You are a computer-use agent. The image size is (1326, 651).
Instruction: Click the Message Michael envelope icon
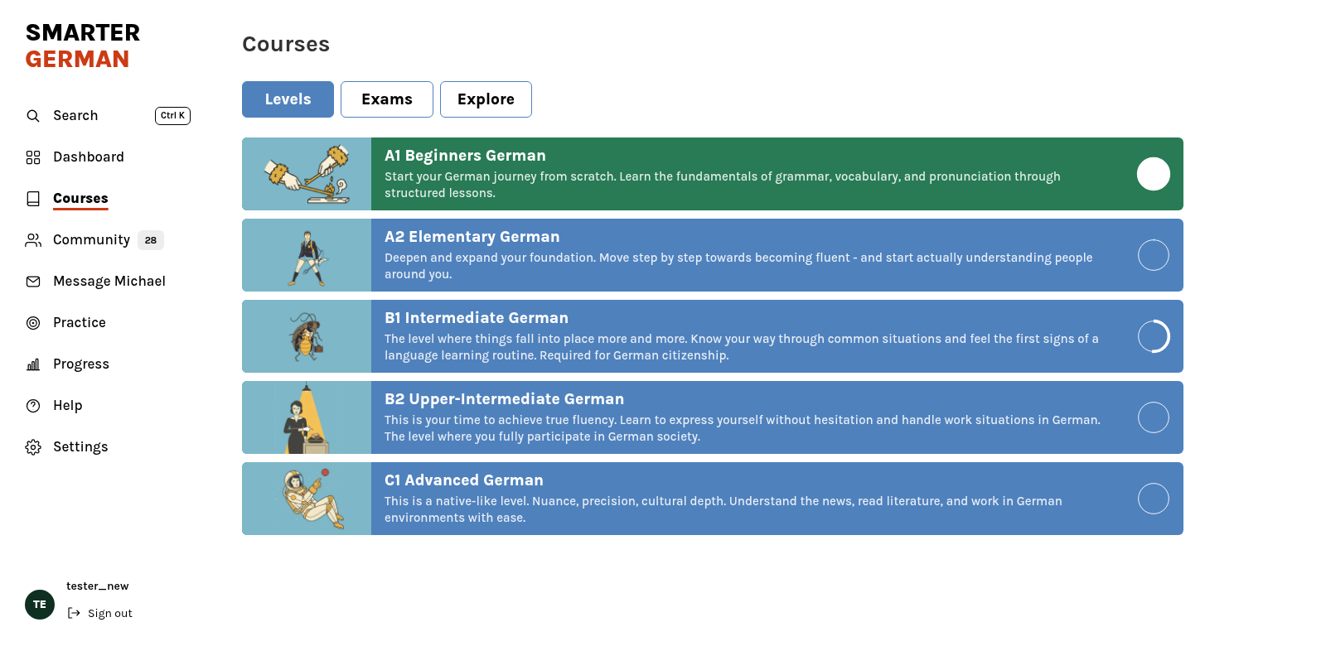coord(33,282)
